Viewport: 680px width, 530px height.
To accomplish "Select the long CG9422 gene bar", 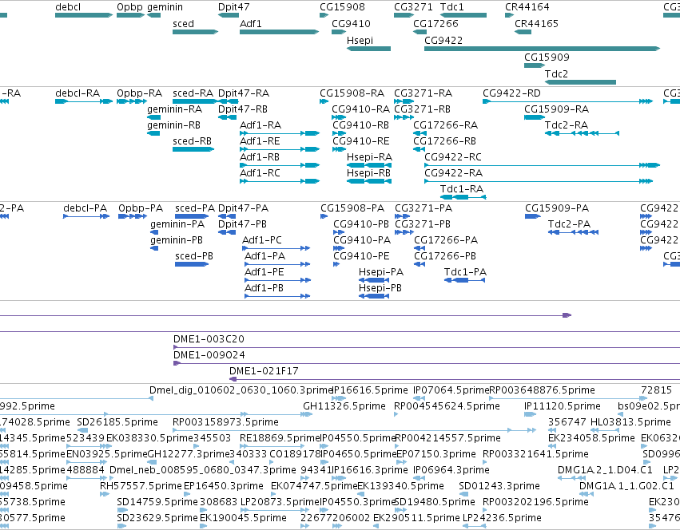I will [542, 49].
